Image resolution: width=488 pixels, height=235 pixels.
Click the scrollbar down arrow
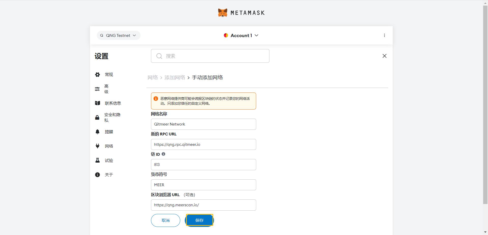[485, 232]
